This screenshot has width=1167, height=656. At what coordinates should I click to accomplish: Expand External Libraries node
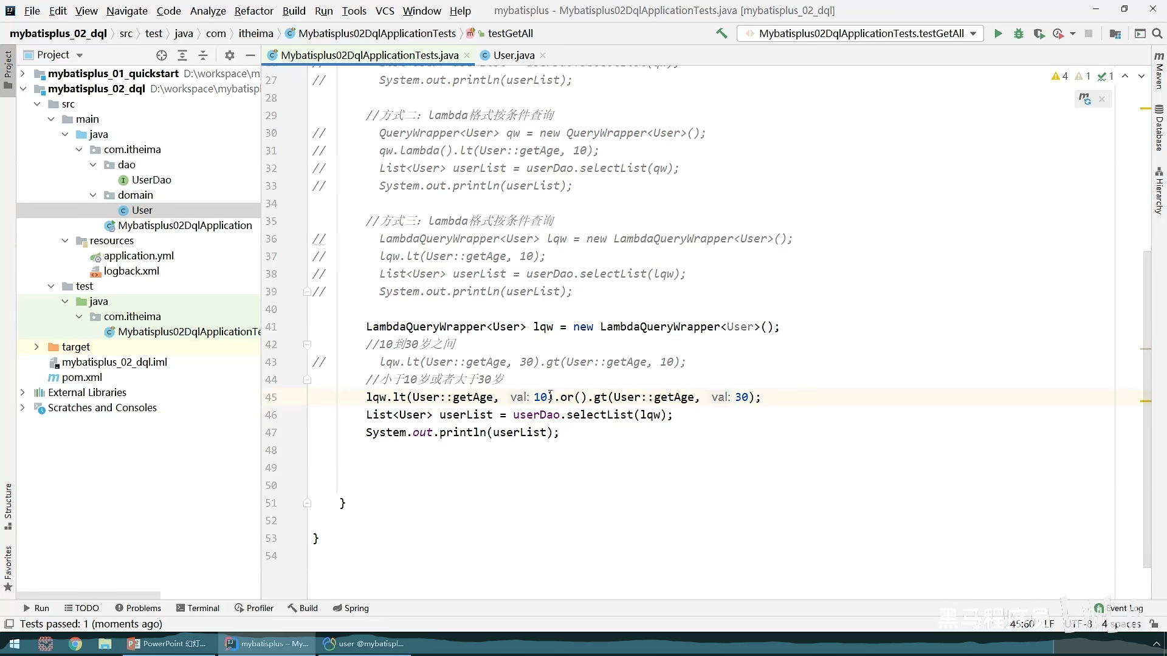tap(22, 392)
